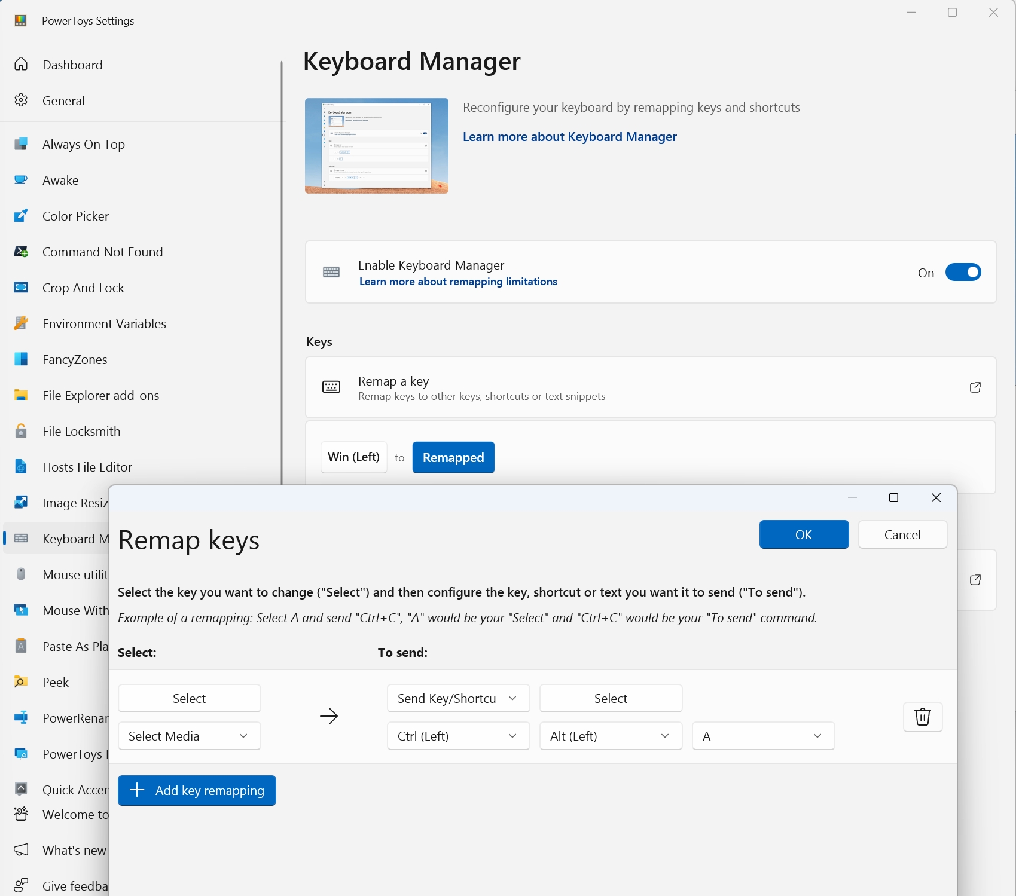Screen dimensions: 1016x896
Task: Toggle Enable Keyboard Manager off
Action: coord(963,272)
